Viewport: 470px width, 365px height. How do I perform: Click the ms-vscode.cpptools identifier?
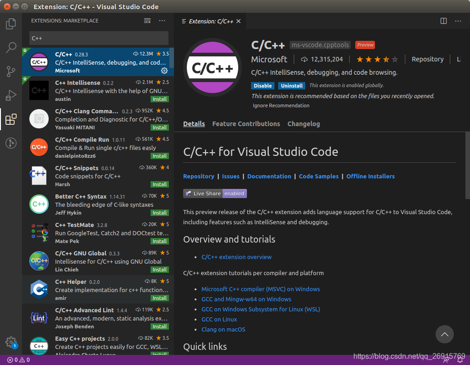pyautogui.click(x=320, y=45)
